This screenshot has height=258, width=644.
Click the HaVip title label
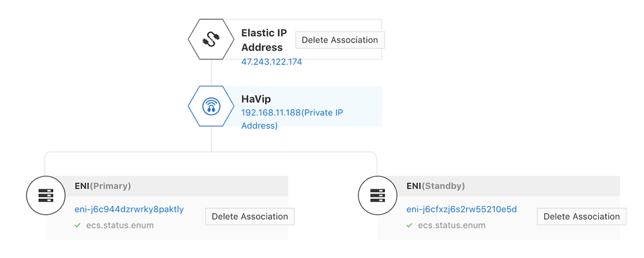pos(257,99)
